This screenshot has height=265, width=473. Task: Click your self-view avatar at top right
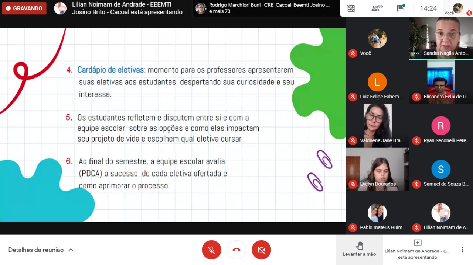click(x=458, y=8)
